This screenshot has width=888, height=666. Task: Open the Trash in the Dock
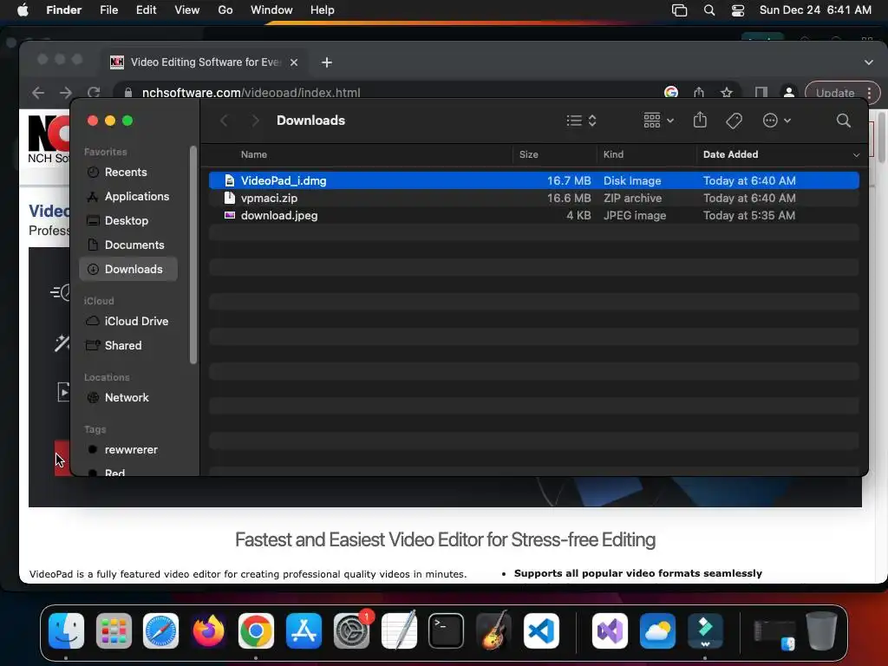pos(821,630)
